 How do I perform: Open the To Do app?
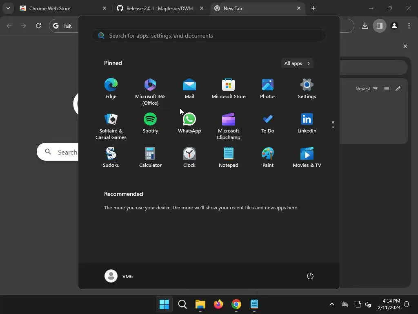[x=268, y=123]
